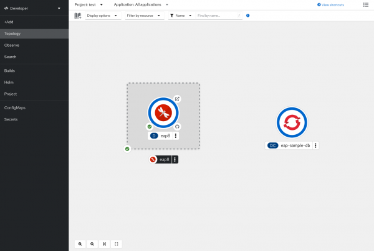This screenshot has height=251, width=374.
Task: Click the zoom in button
Action: coord(80,244)
